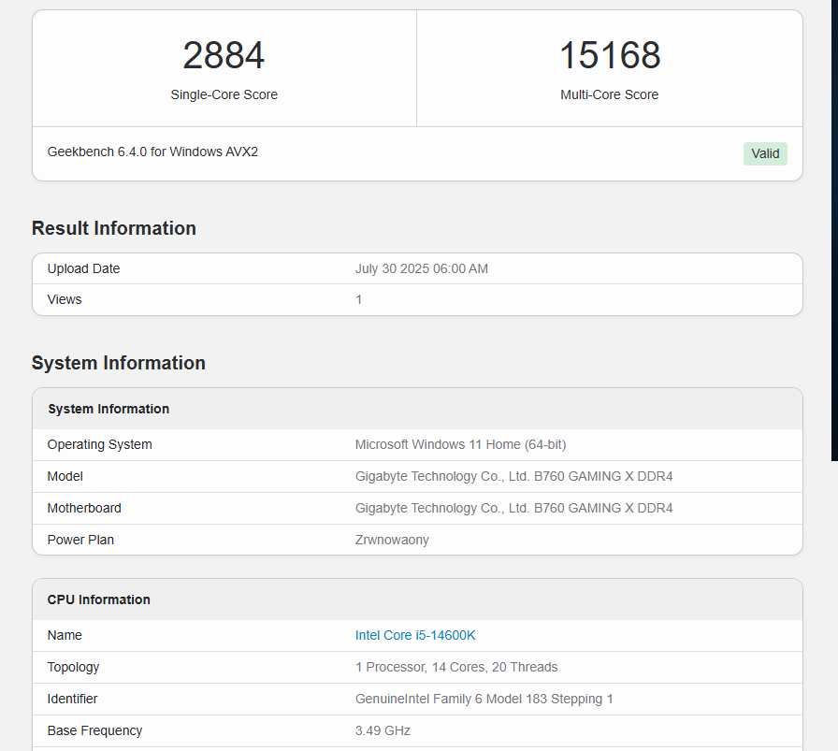Click the Result Information heading

tap(114, 228)
